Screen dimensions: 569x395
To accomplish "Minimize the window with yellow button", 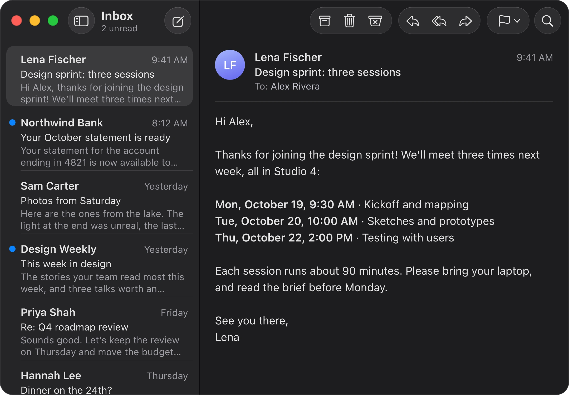I will (x=35, y=21).
